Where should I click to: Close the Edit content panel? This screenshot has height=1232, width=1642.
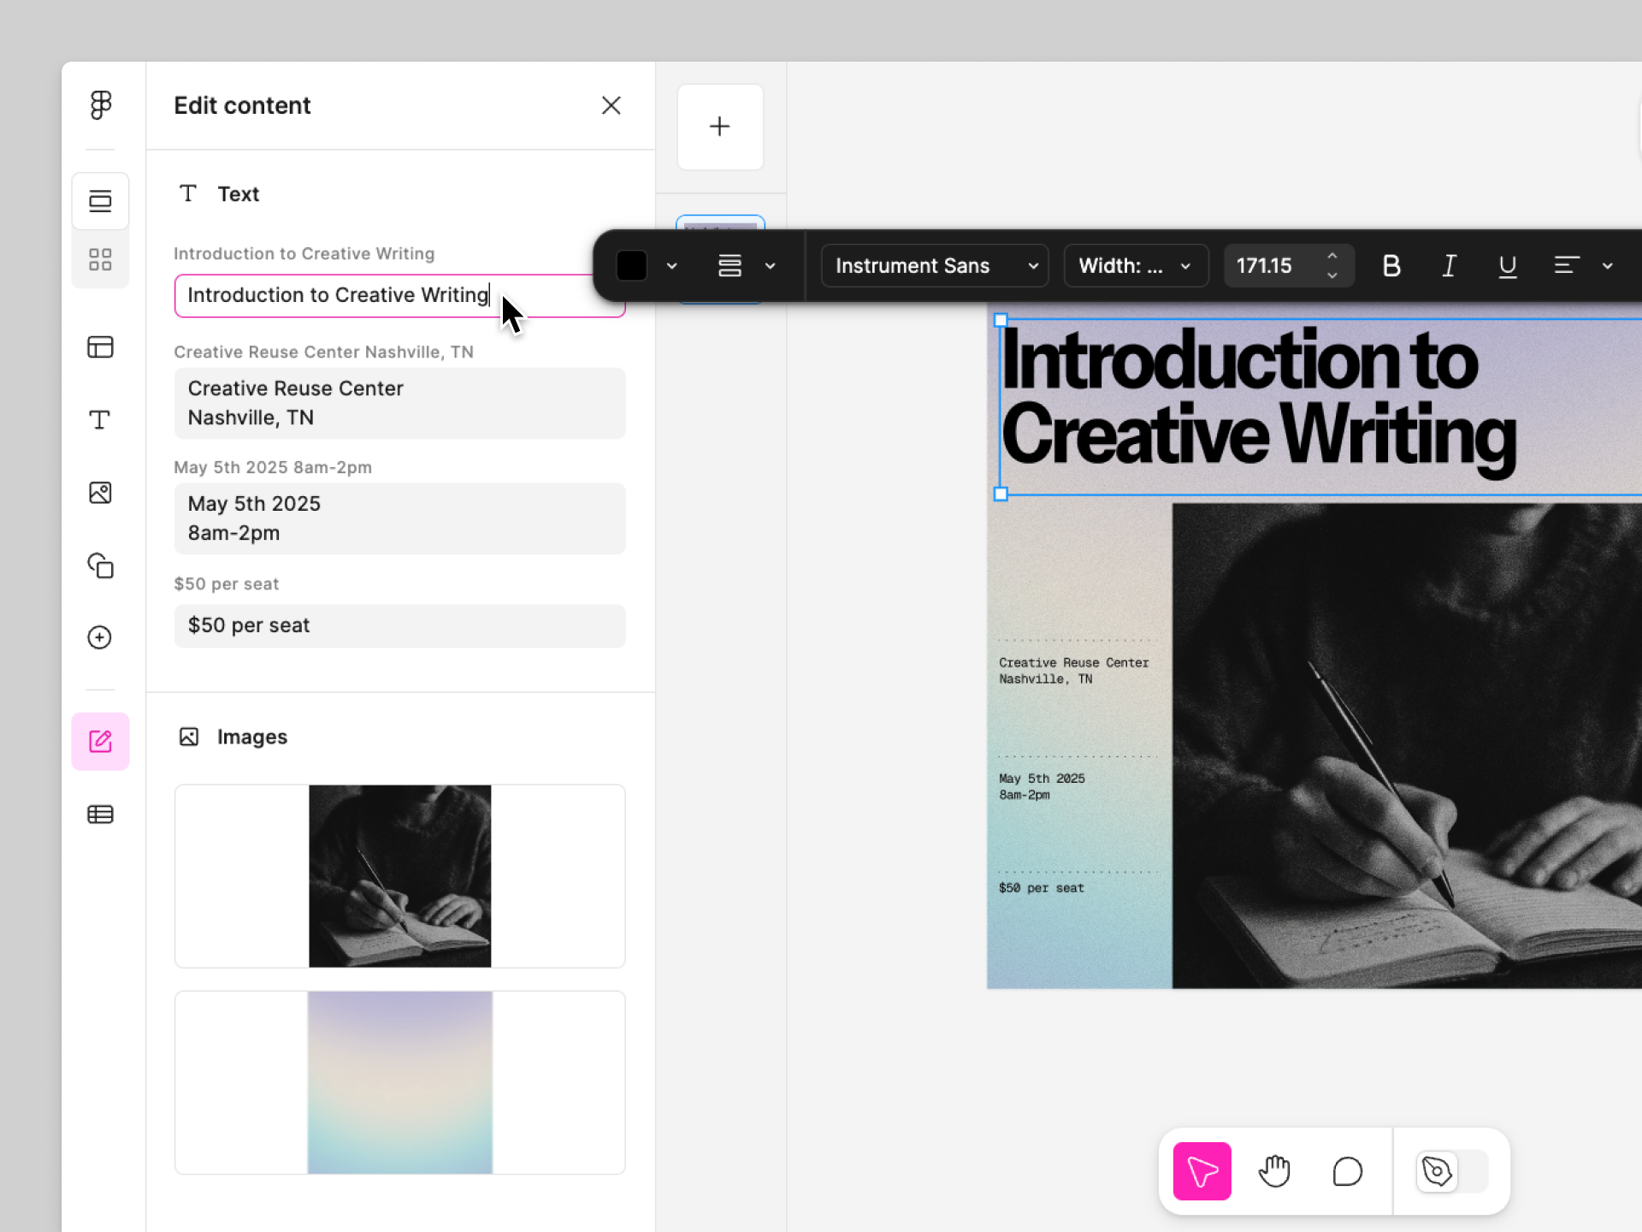coord(611,105)
